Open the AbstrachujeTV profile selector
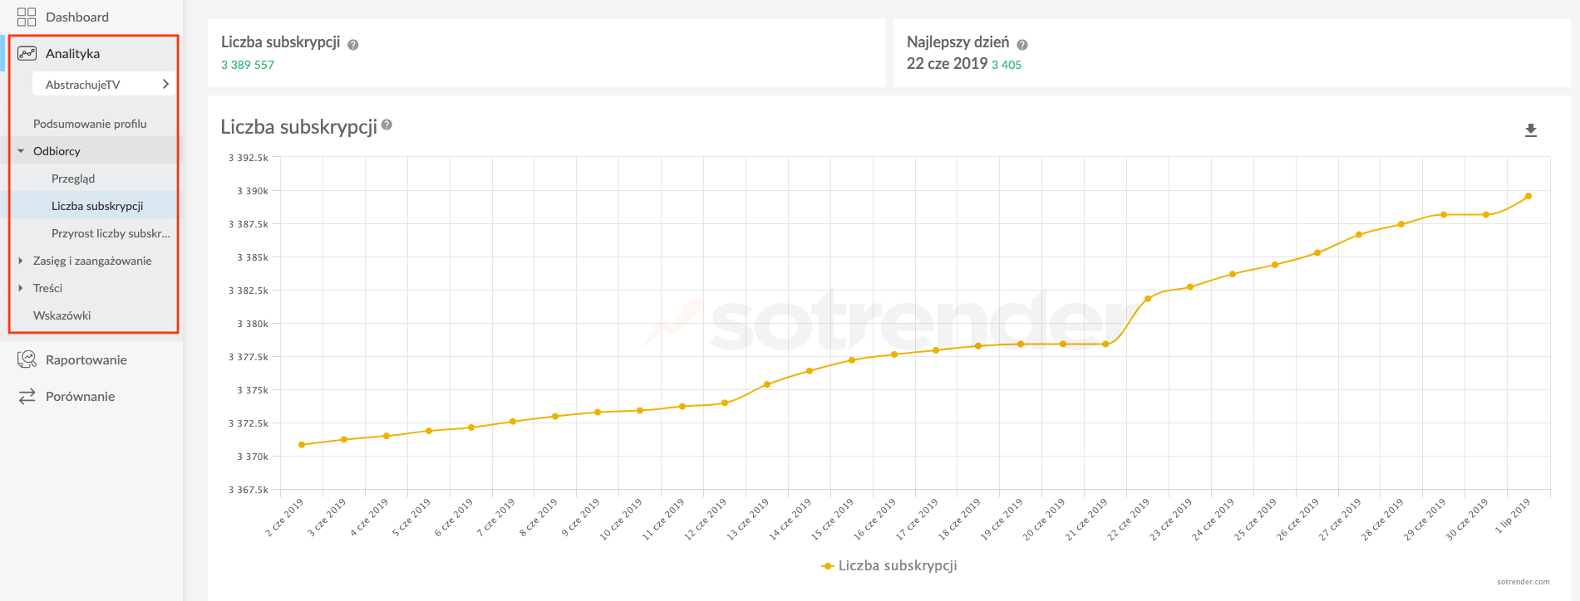Viewport: 1580px width, 601px height. pos(103,84)
